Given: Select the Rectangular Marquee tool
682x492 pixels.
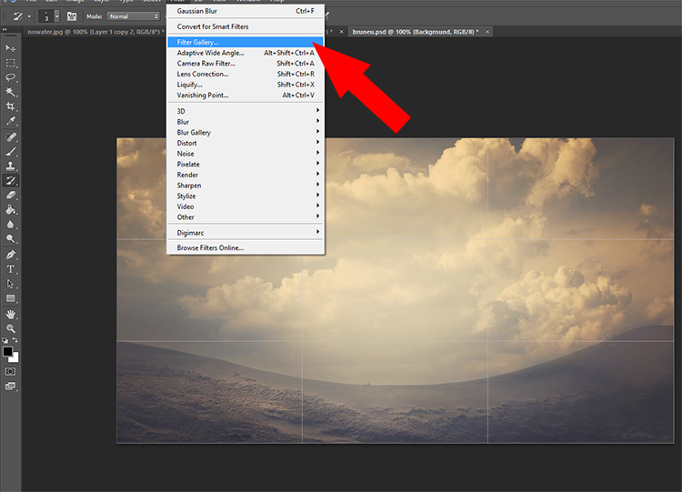Looking at the screenshot, I should 10,63.
